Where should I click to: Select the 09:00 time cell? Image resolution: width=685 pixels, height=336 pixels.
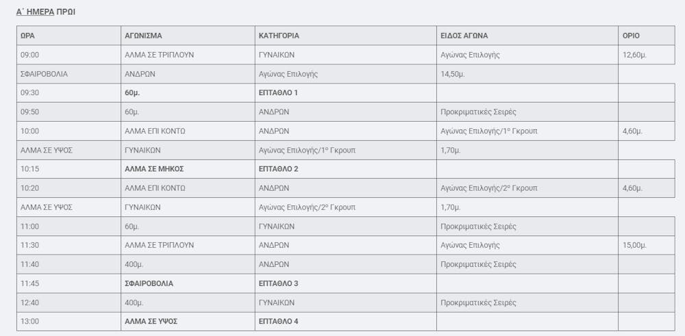(30, 55)
